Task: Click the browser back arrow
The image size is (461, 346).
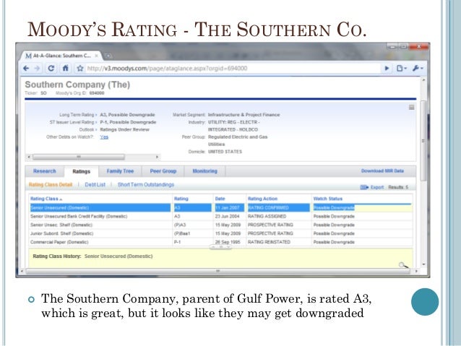Action: 26,68
